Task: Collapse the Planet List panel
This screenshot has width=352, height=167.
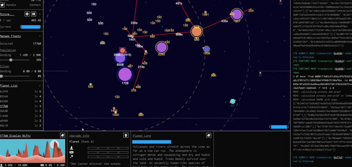Action: (40, 85)
